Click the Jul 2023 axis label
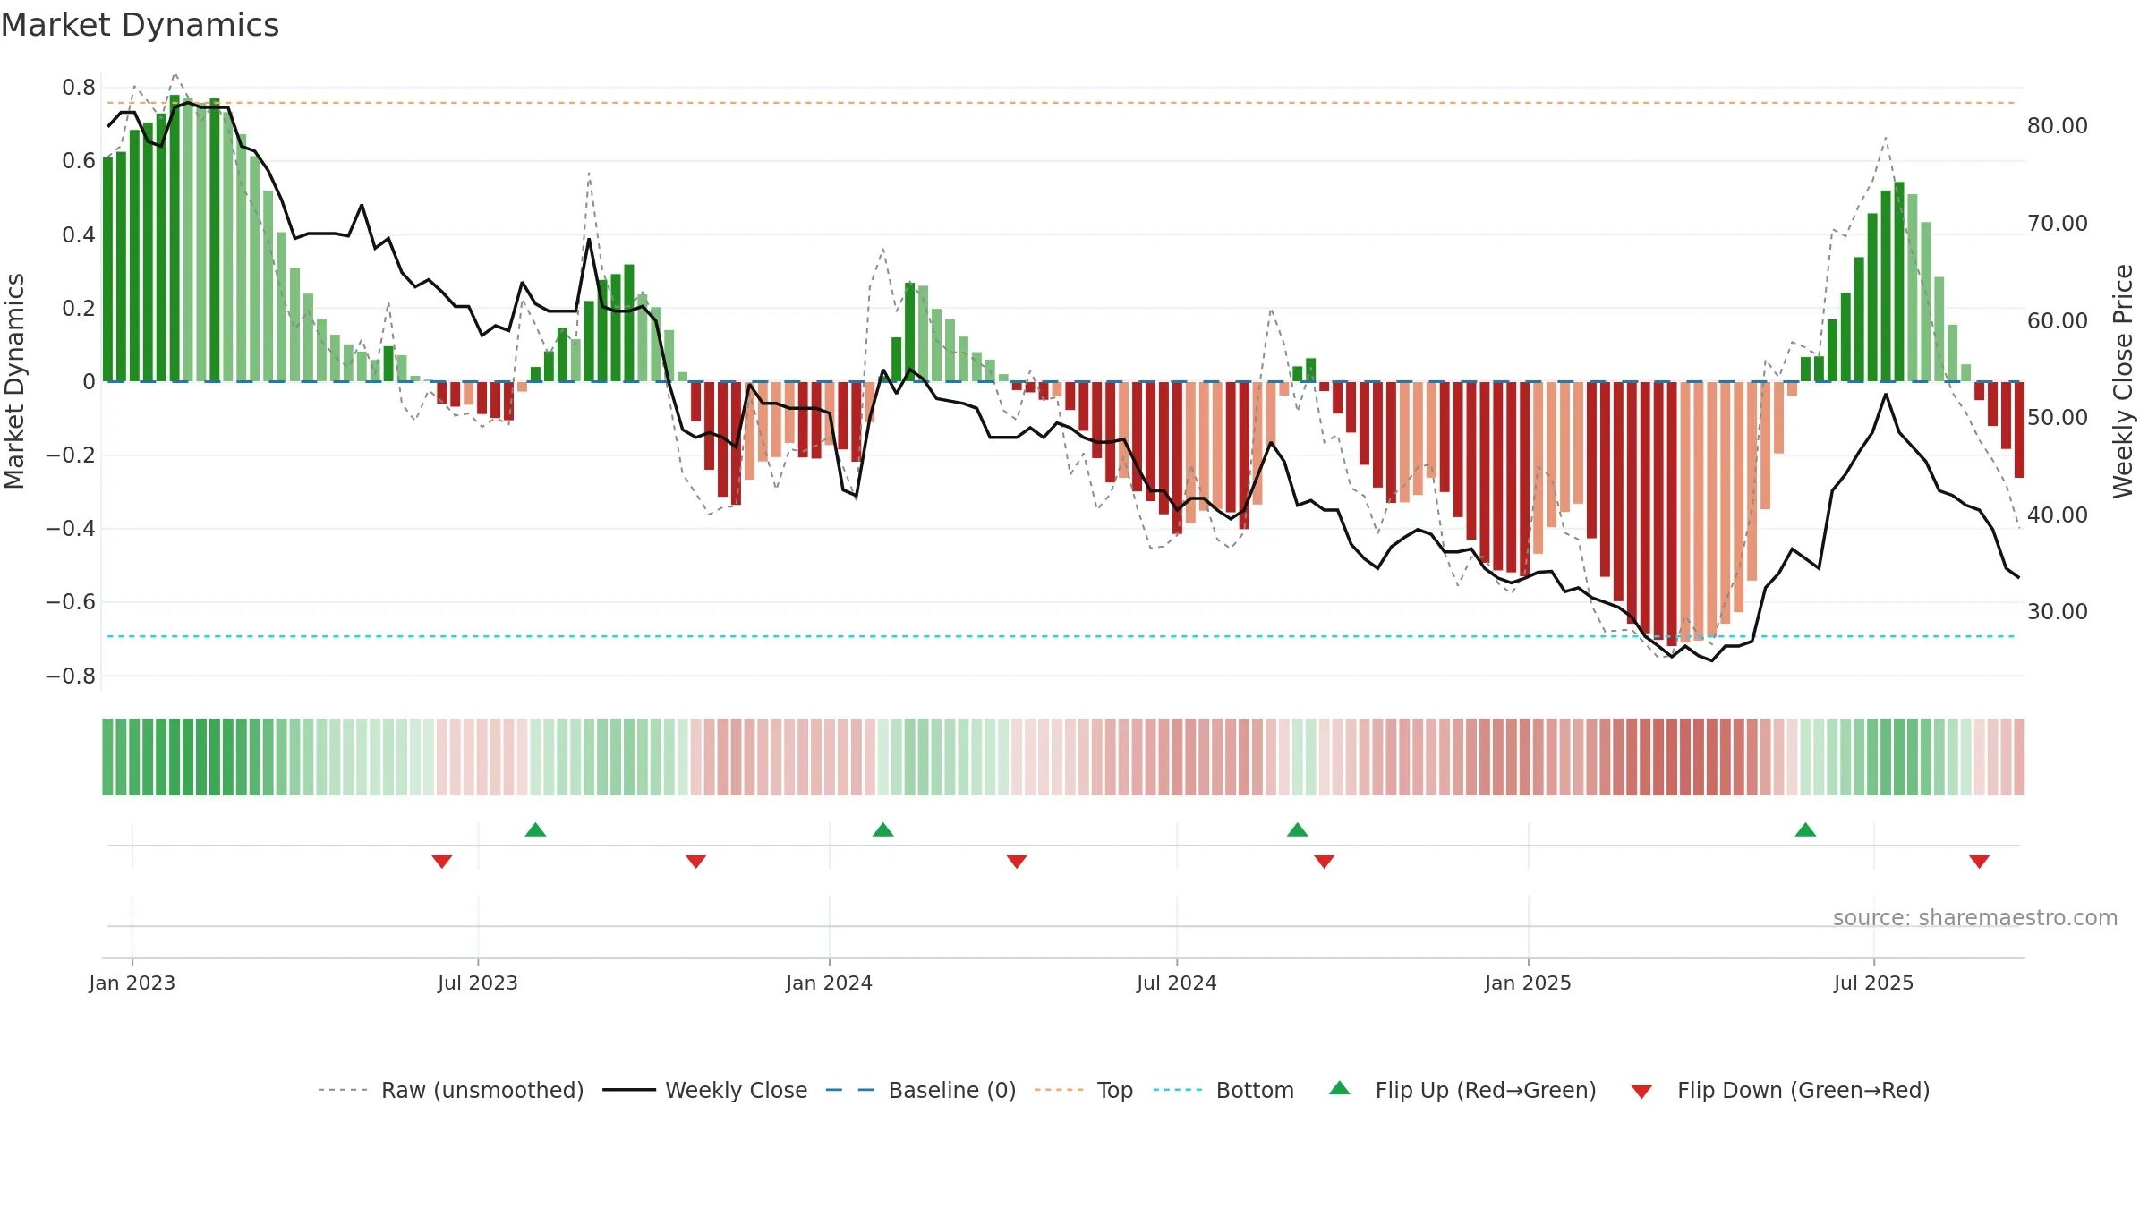The height and width of the screenshot is (1208, 2148). [x=478, y=983]
